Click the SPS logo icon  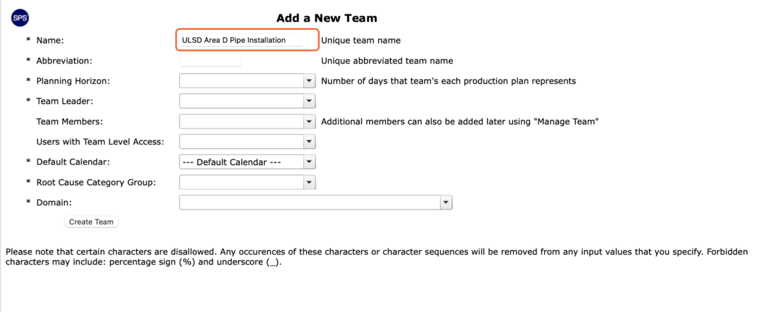(20, 18)
